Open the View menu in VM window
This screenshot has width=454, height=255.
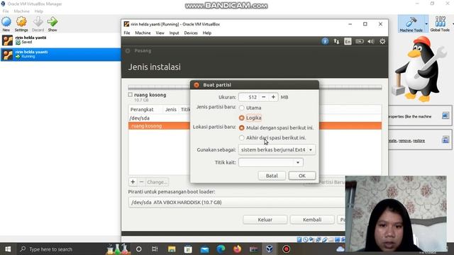coord(160,33)
